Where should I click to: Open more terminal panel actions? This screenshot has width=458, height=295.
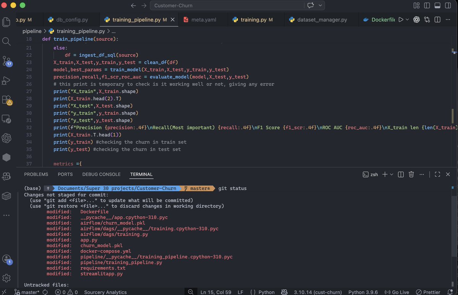(x=422, y=174)
